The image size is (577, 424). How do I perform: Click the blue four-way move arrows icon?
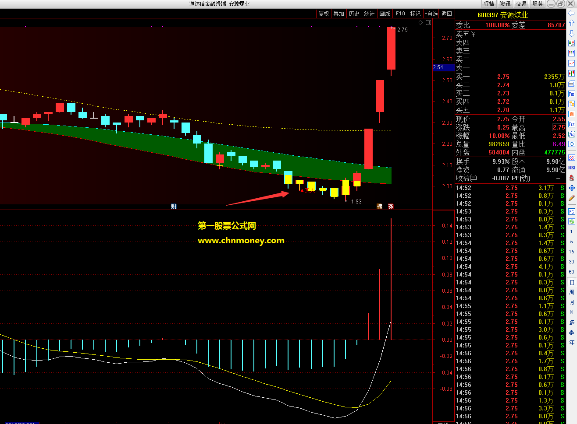click(x=572, y=188)
